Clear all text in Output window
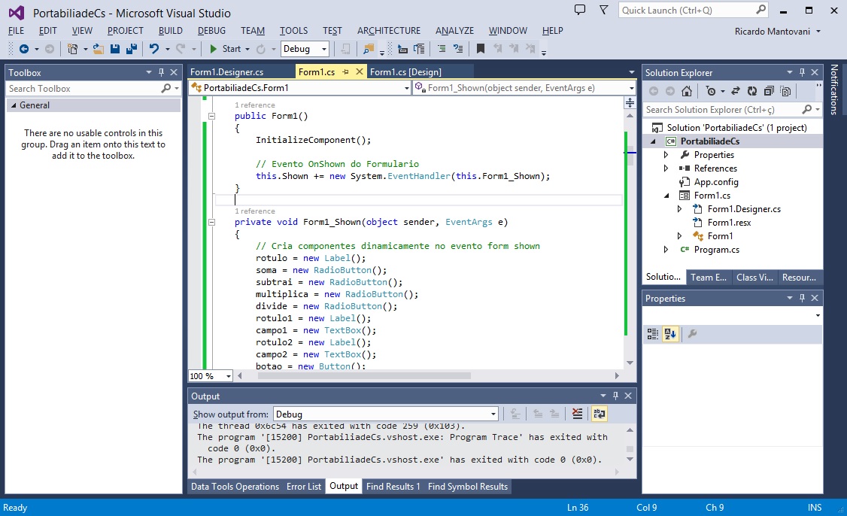Image resolution: width=847 pixels, height=516 pixels. tap(576, 414)
